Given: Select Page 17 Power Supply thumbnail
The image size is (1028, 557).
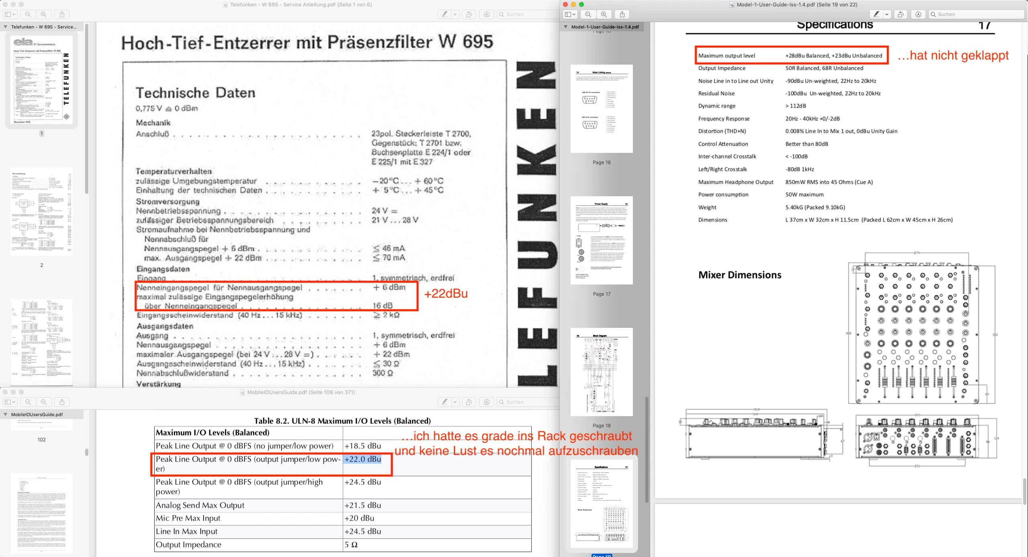Looking at the screenshot, I should 601,240.
